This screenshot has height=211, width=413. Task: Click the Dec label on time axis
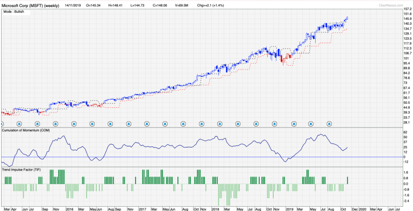coord(354,209)
